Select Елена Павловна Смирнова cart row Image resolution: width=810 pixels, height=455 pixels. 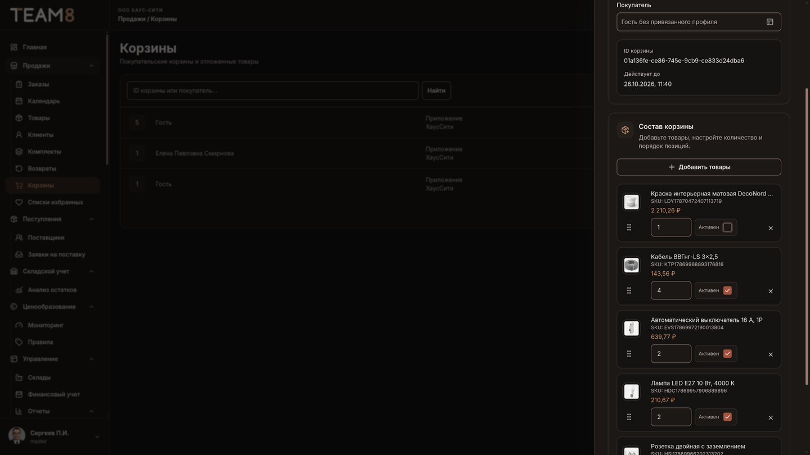tap(357, 153)
